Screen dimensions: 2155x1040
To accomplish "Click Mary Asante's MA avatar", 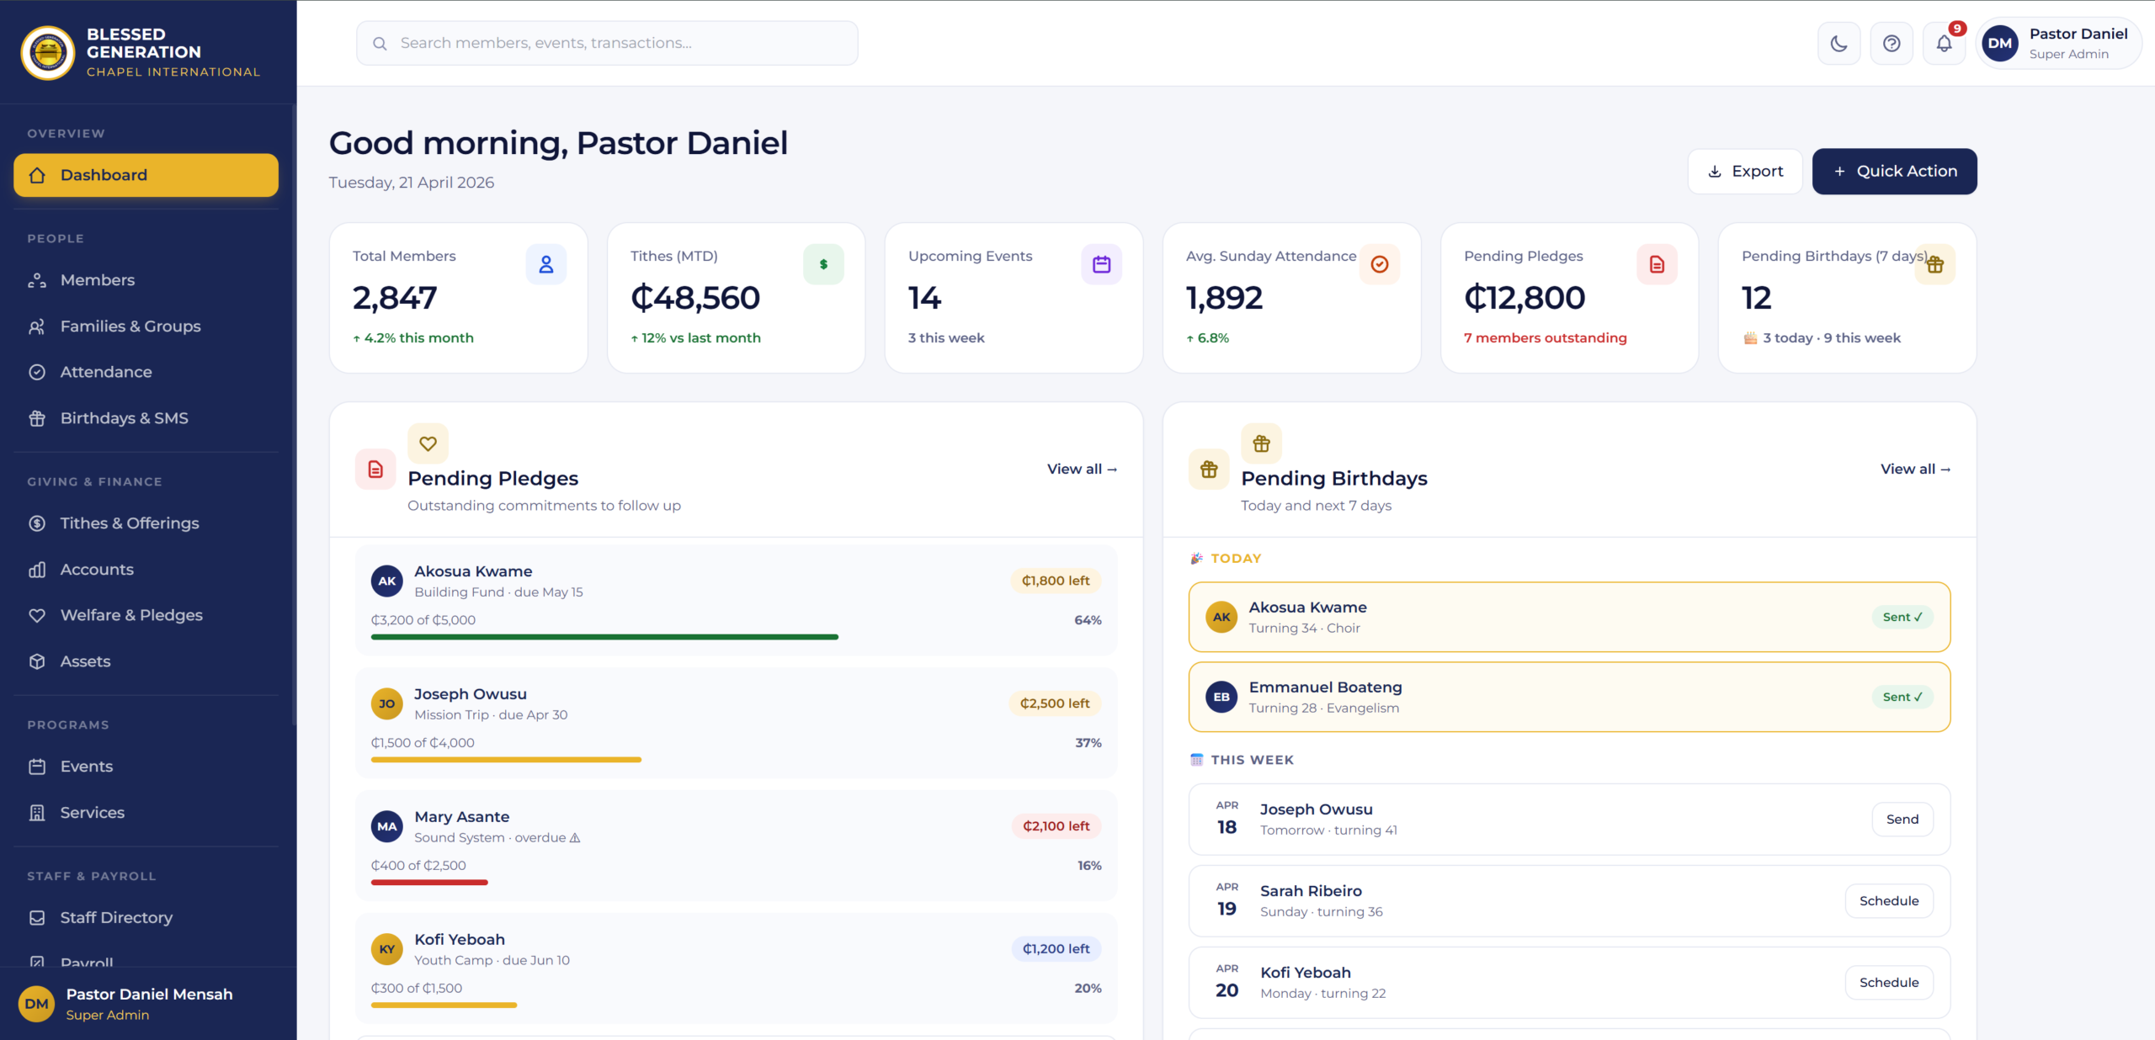I will 387,826.
